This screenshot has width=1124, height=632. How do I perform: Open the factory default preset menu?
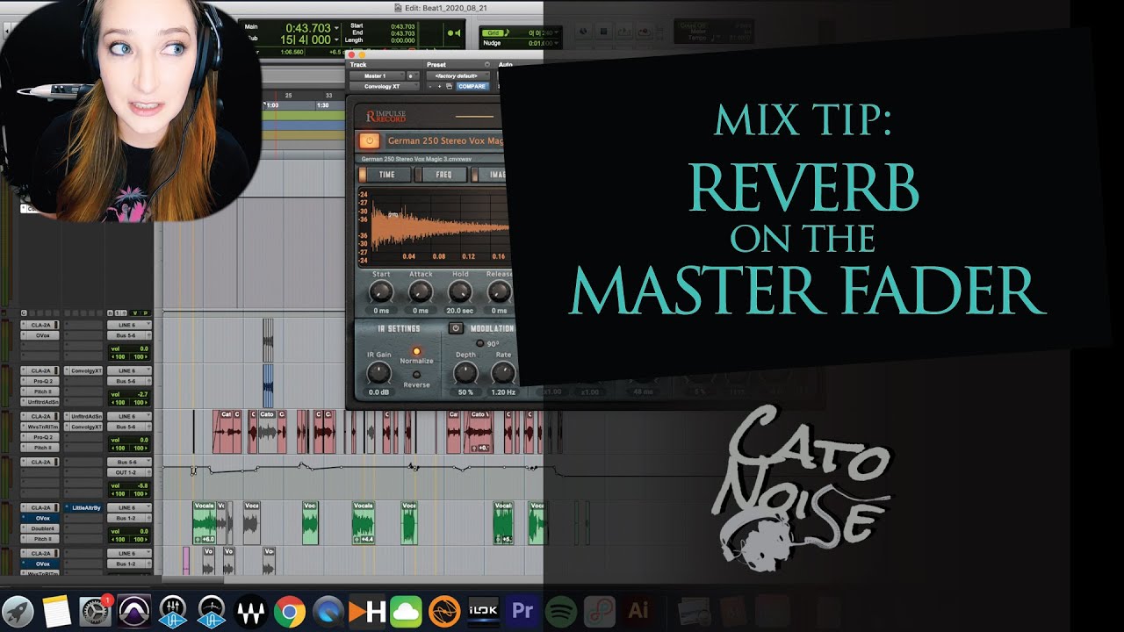click(x=458, y=75)
